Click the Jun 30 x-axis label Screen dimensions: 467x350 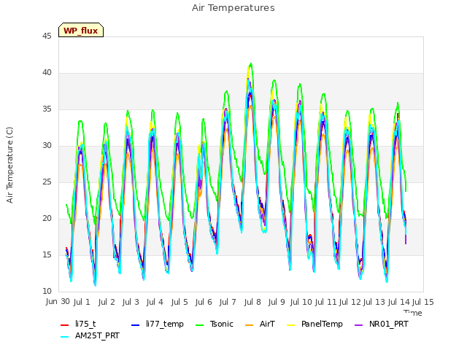58,301
